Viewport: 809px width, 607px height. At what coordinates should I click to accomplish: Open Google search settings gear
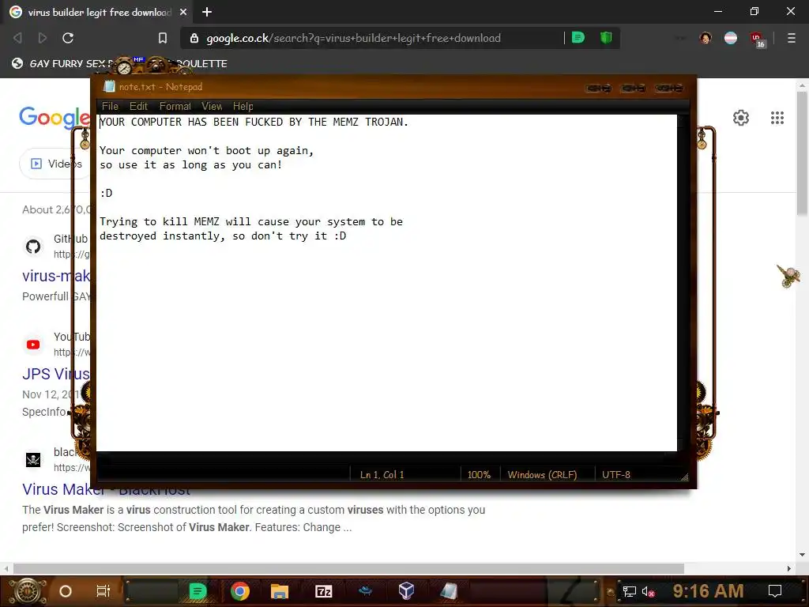click(741, 118)
